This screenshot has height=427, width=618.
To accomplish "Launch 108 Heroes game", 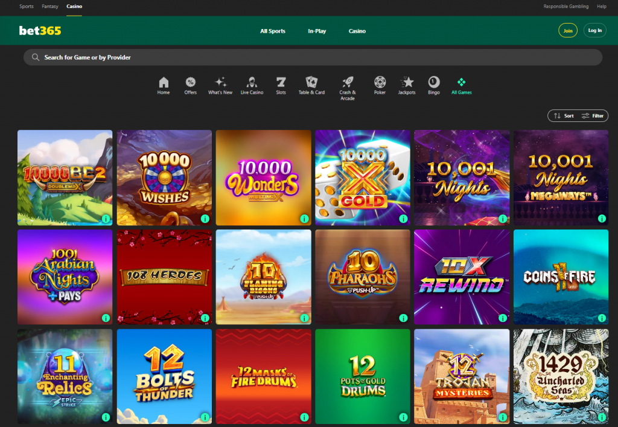I will click(164, 277).
